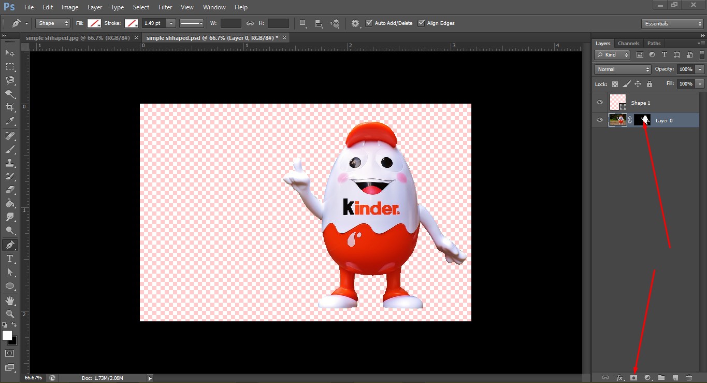Select the Ellipse shape tool
Screen dimensions: 707x383
tap(10, 286)
